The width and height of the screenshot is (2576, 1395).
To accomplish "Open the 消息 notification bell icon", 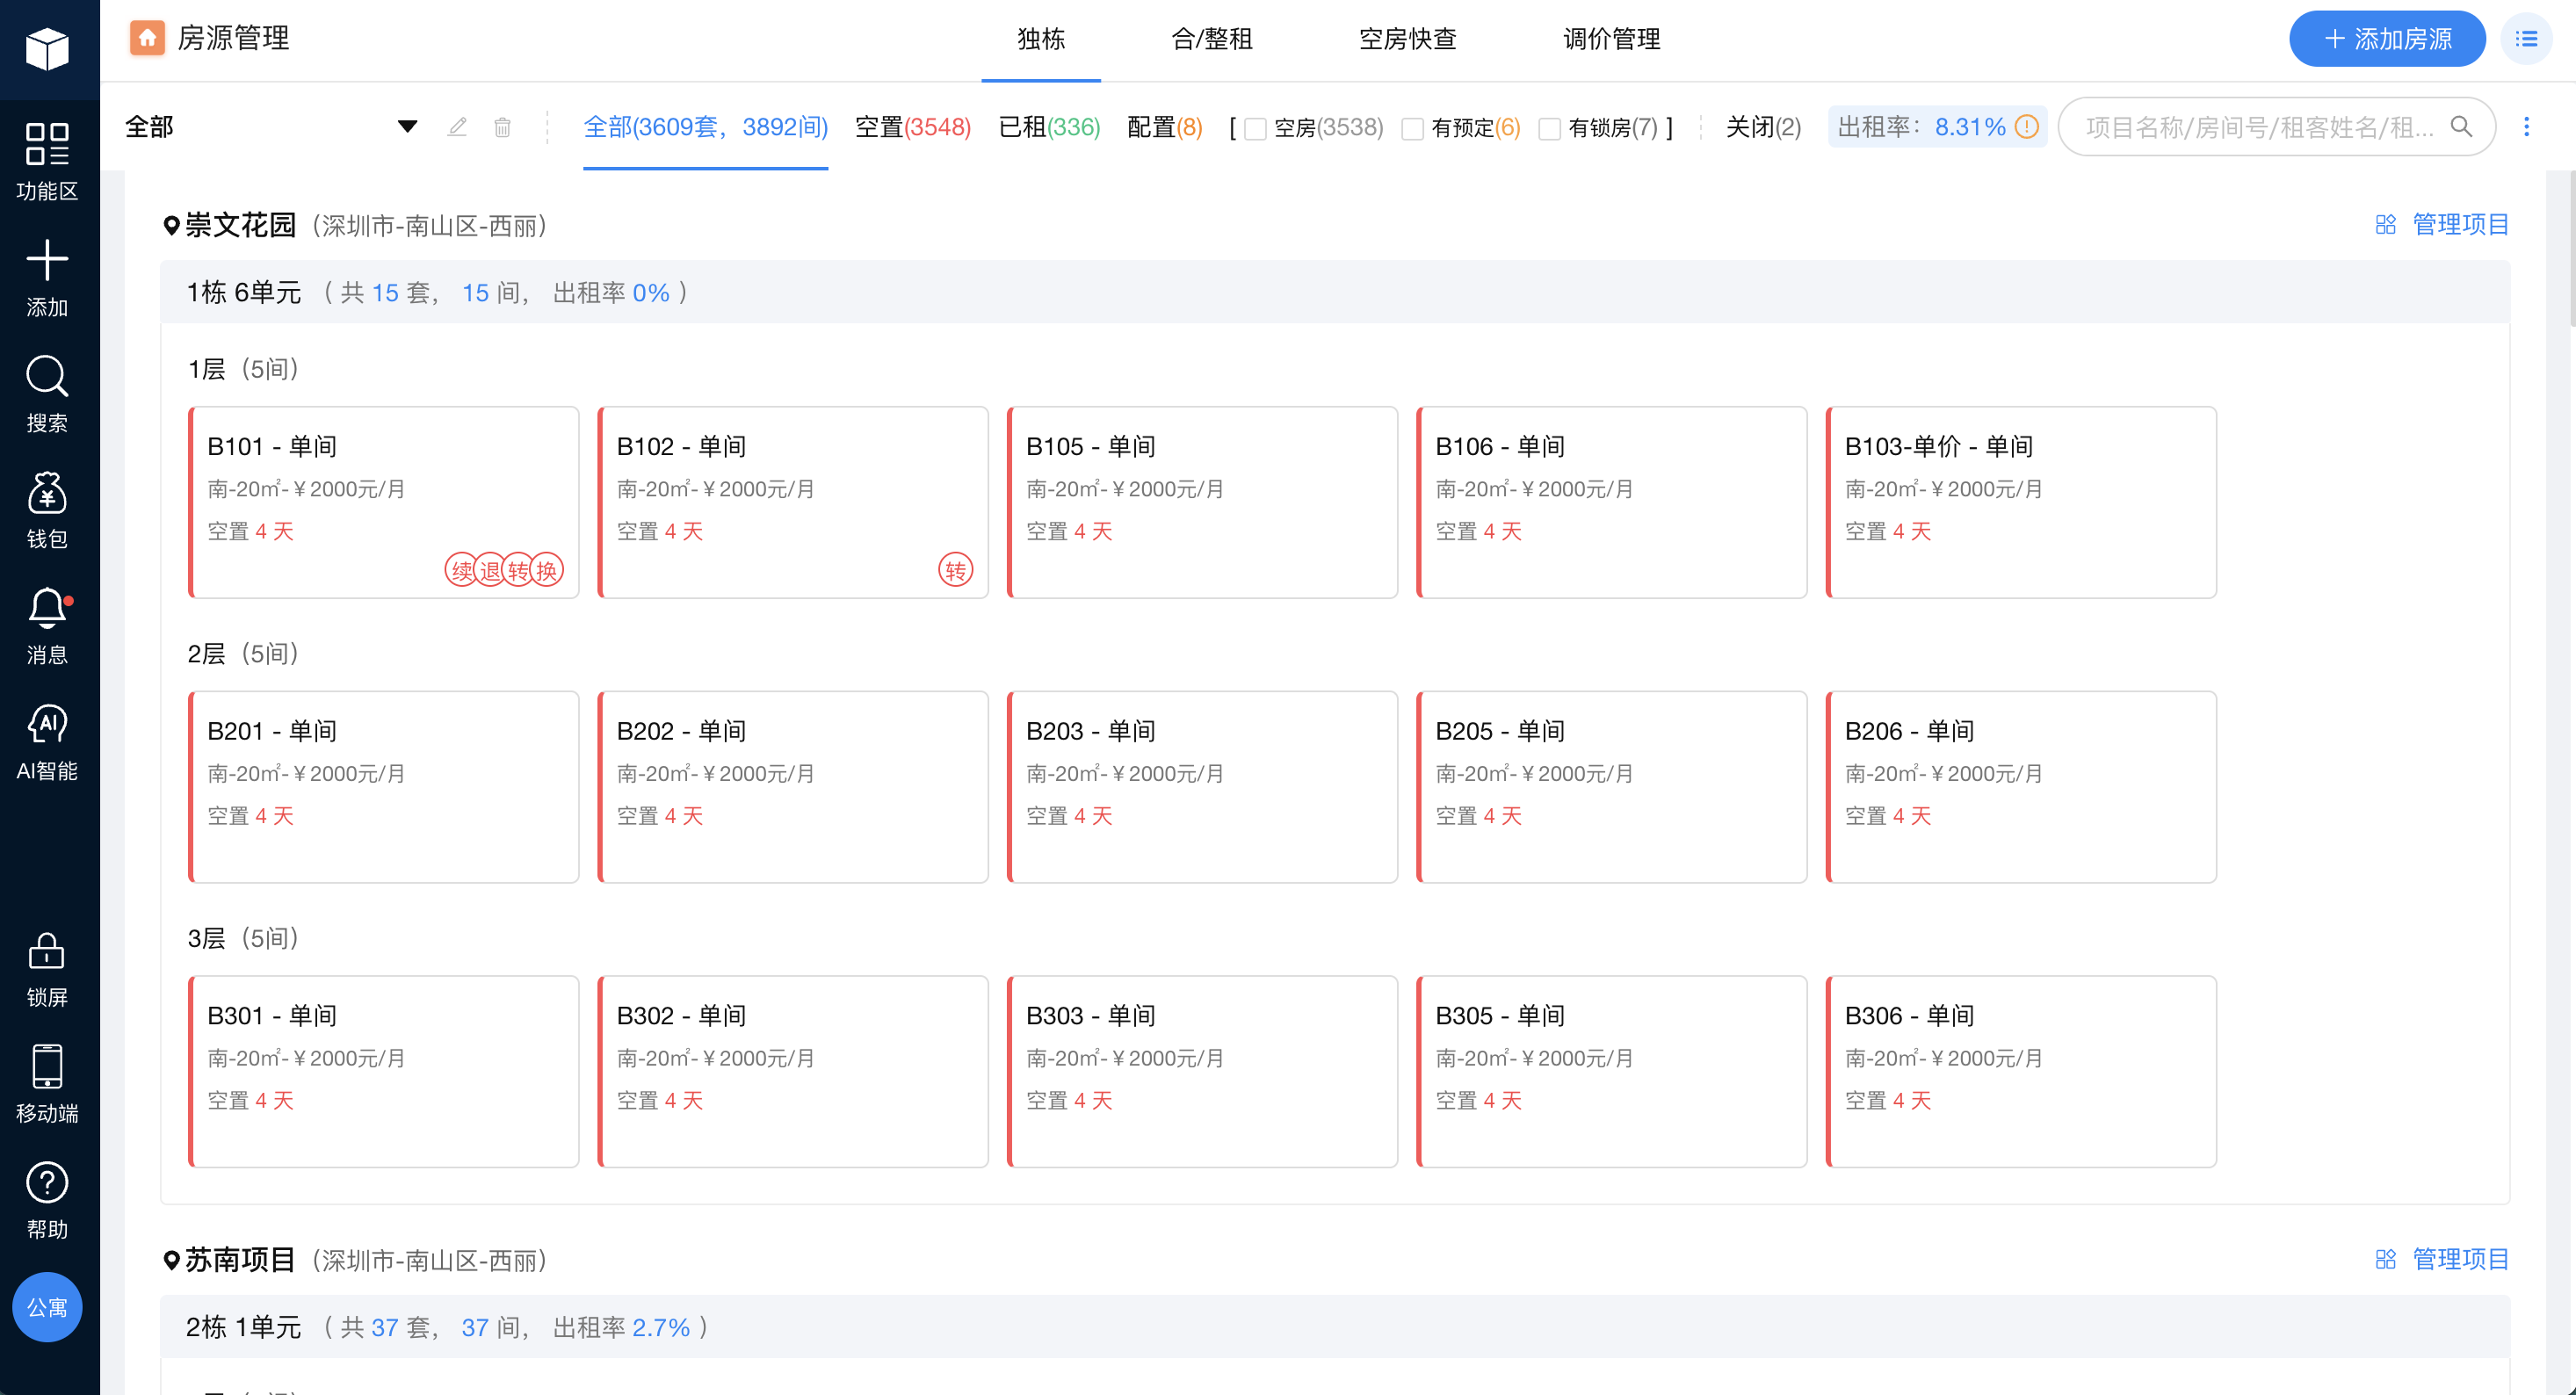I will 47,608.
